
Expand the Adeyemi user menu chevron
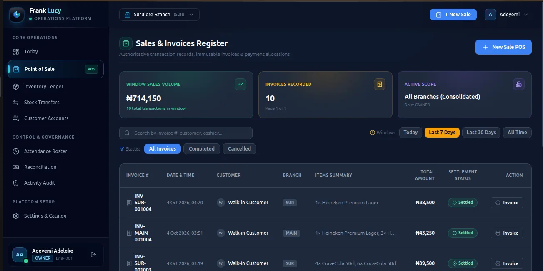(526, 15)
